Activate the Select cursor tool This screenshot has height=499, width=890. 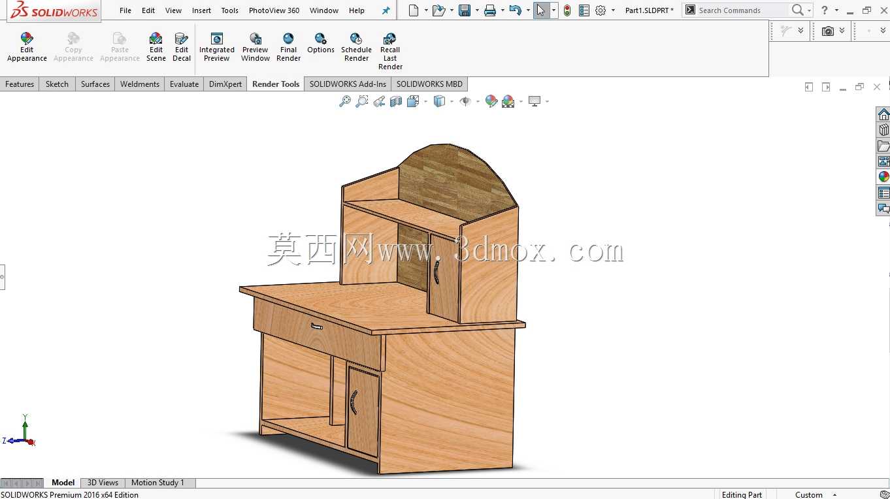click(541, 10)
